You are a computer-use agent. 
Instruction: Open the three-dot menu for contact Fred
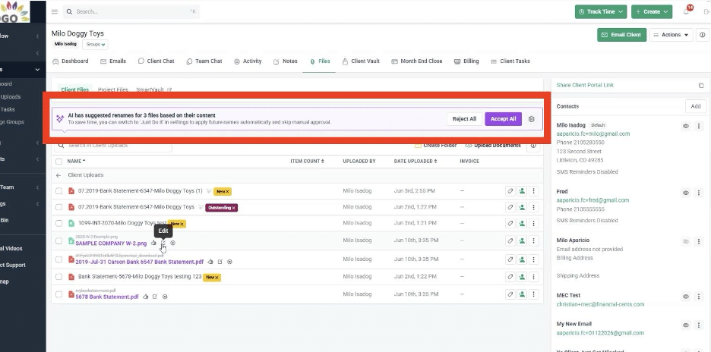699,193
